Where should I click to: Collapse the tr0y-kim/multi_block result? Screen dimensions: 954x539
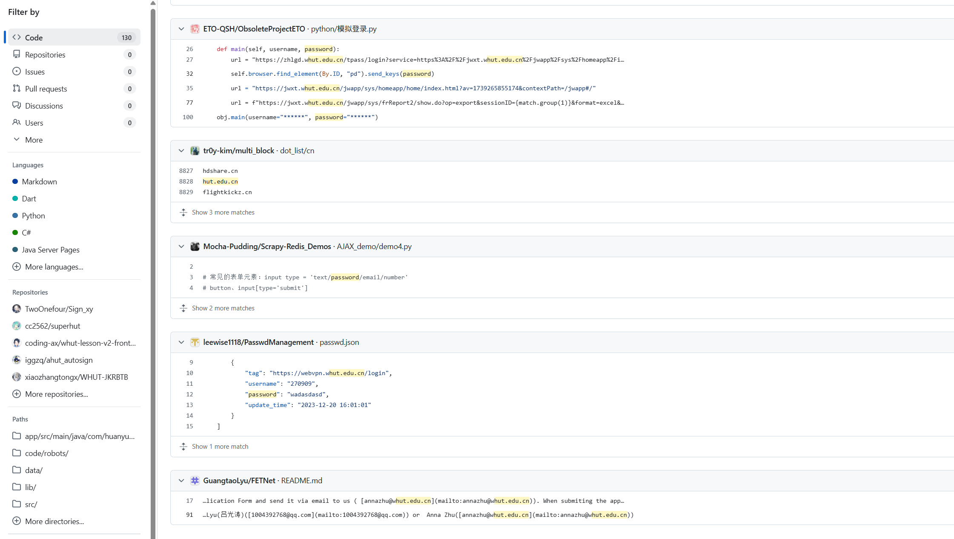pyautogui.click(x=181, y=151)
